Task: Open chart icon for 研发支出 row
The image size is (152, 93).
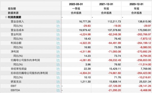Action: (x=58, y=82)
